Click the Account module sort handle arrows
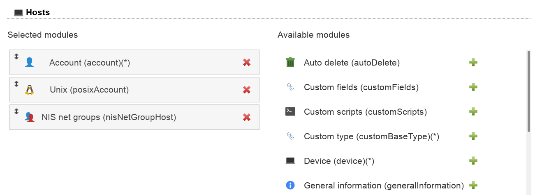The image size is (549, 195). [16, 56]
